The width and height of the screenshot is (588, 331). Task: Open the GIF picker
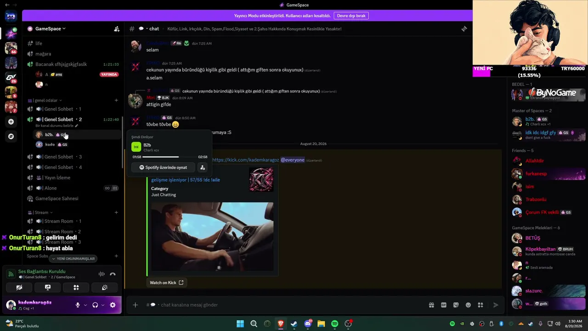coord(444,305)
